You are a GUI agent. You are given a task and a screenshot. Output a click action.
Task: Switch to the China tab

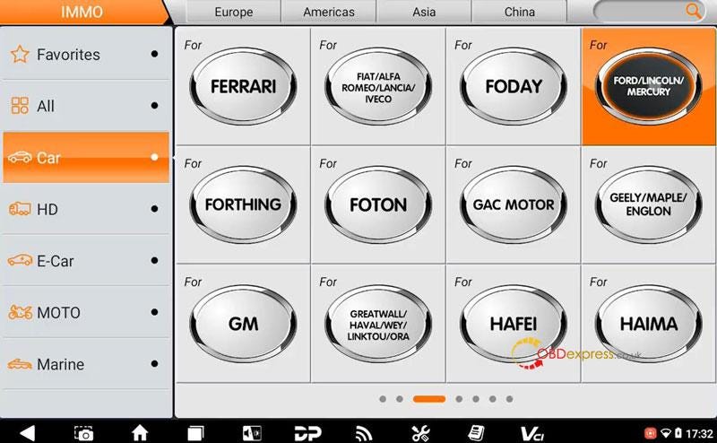(520, 12)
